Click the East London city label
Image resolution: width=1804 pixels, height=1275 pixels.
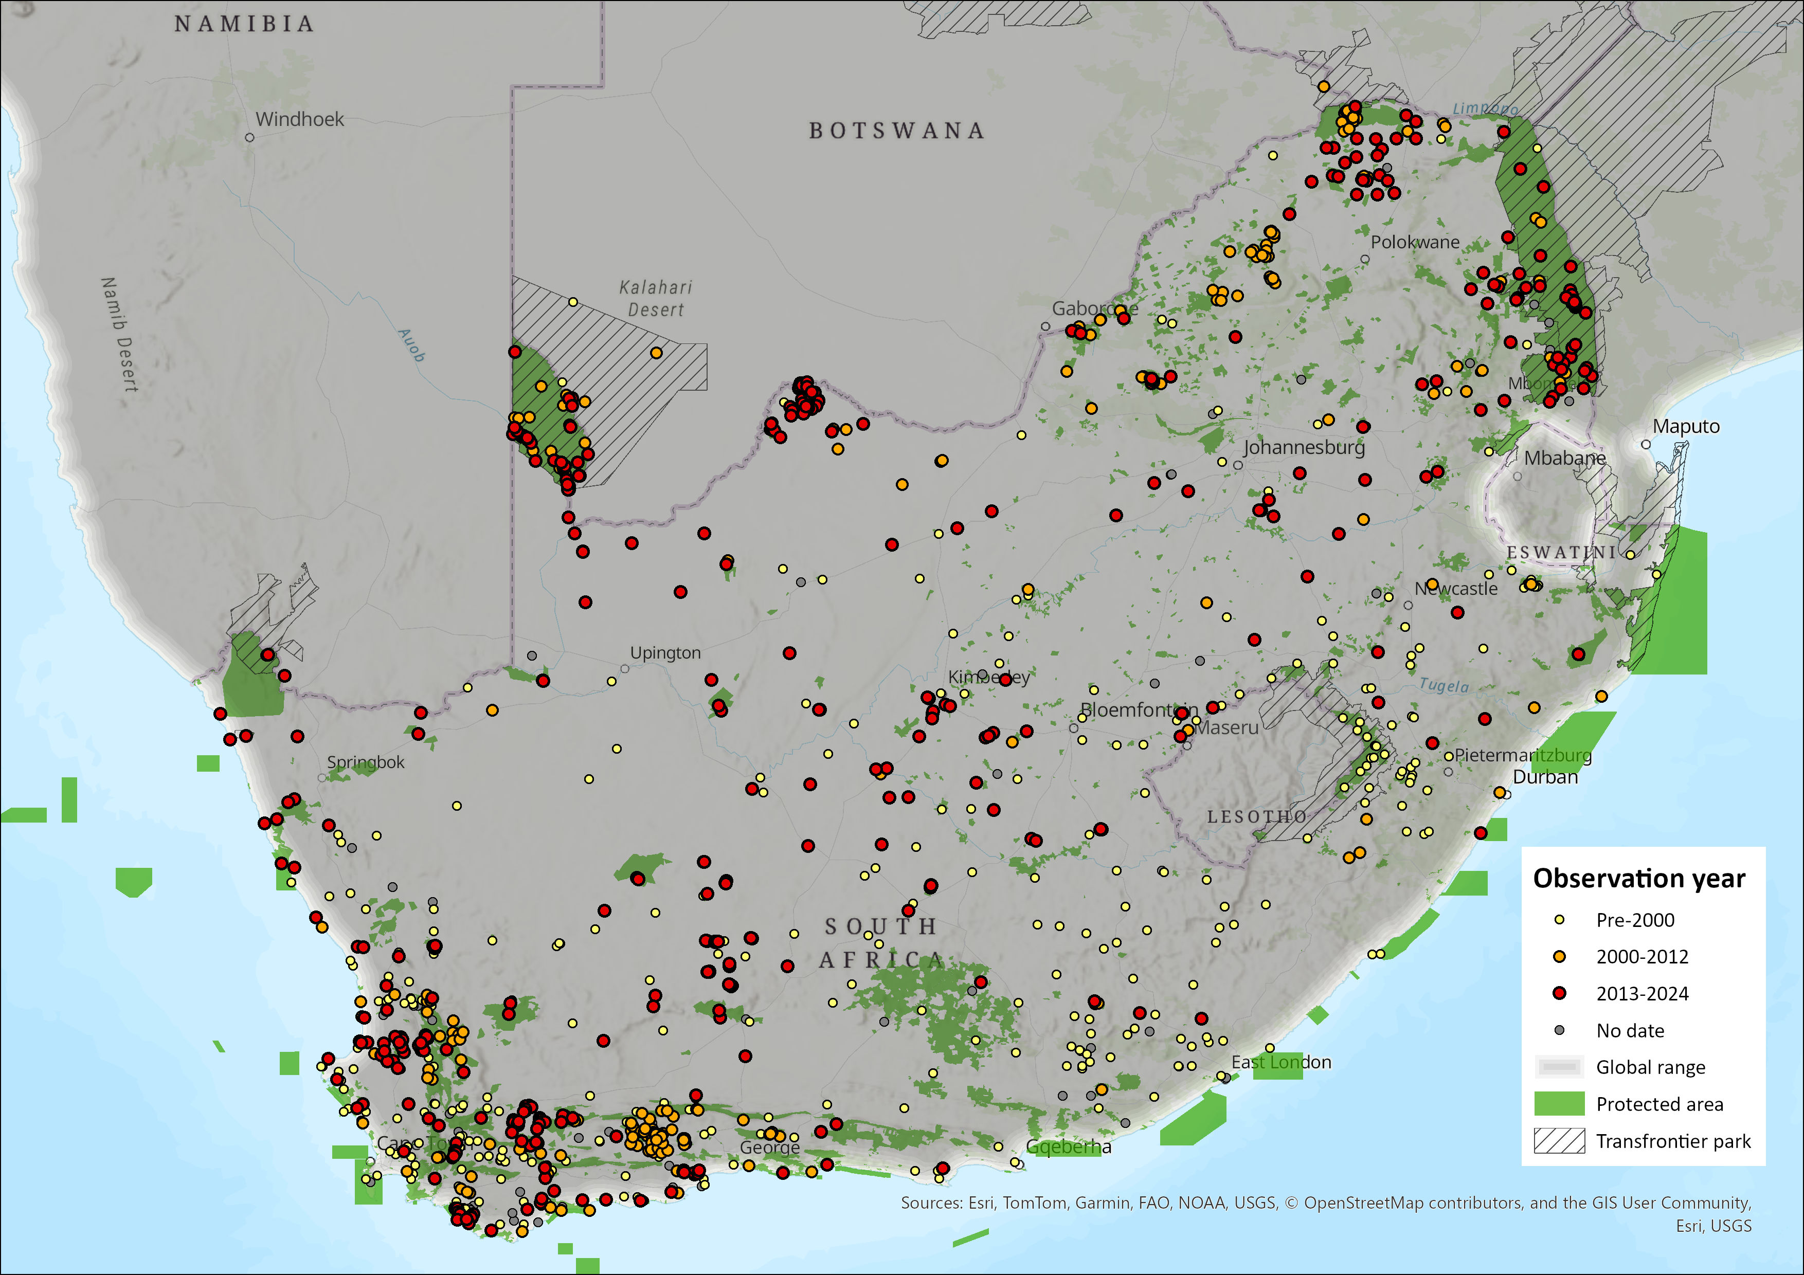tap(1282, 1062)
